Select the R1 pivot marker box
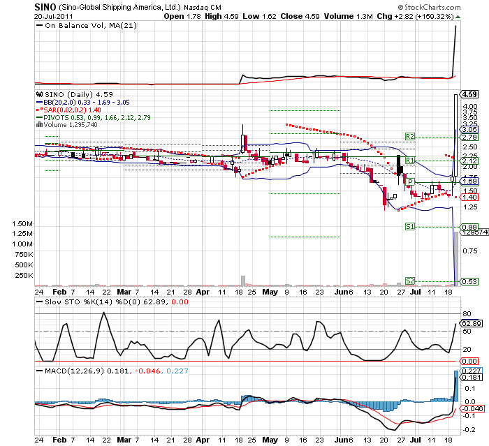 click(x=410, y=161)
